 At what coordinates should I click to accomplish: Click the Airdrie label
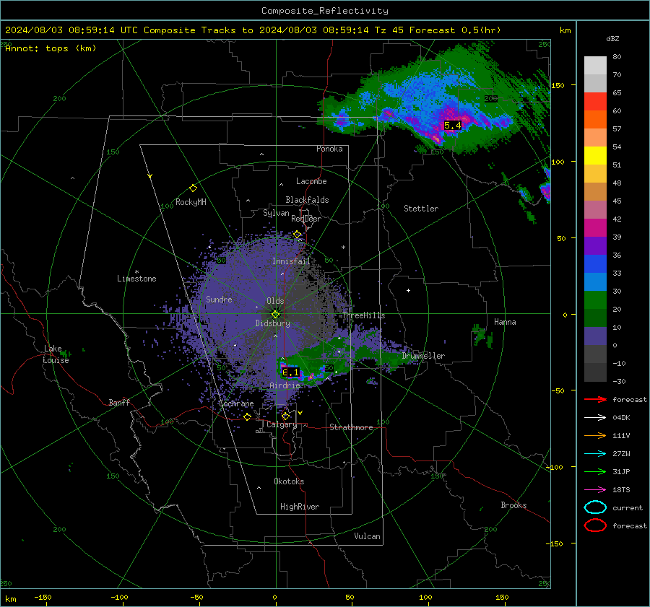point(285,385)
